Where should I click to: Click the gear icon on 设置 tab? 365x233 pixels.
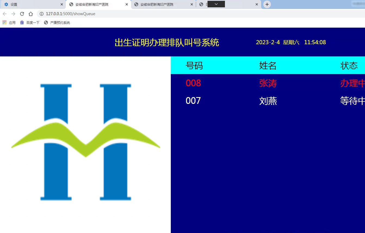tap(6, 4)
